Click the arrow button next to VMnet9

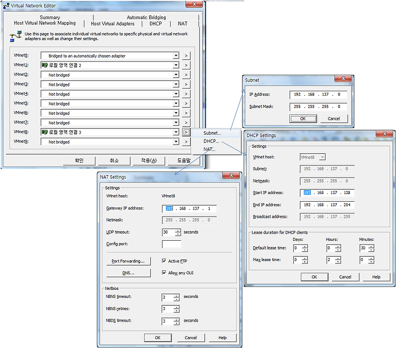point(186,142)
